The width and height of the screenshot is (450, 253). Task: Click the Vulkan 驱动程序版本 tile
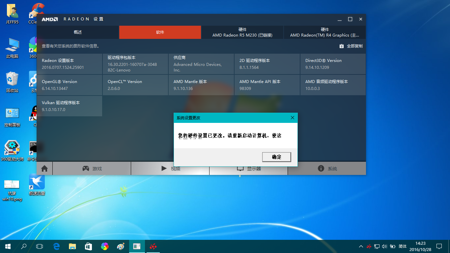pos(70,106)
